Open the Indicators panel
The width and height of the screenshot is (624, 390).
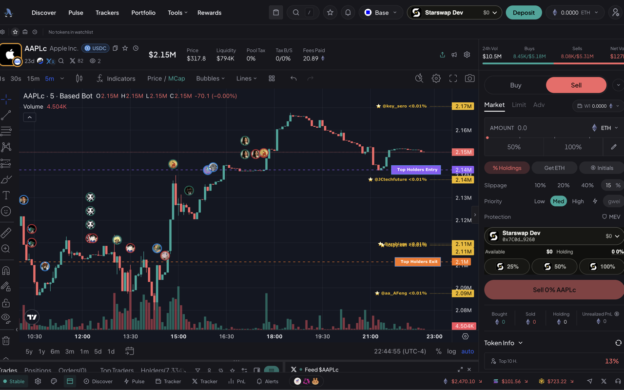point(116,78)
